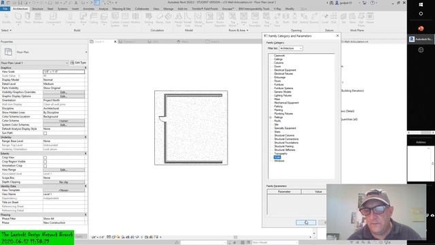
Task: Select the Grid datum tool
Action: (x=334, y=18)
